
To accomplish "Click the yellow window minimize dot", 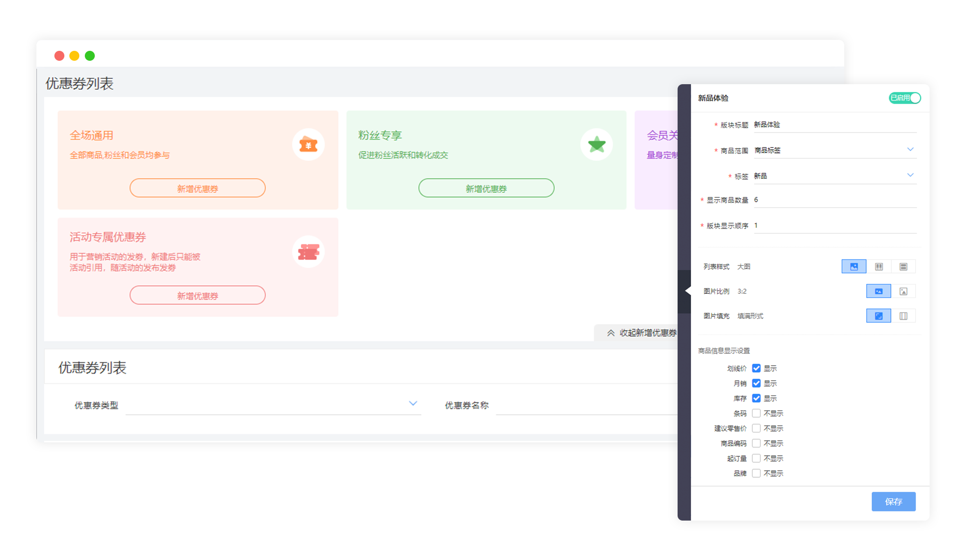I will pos(74,56).
